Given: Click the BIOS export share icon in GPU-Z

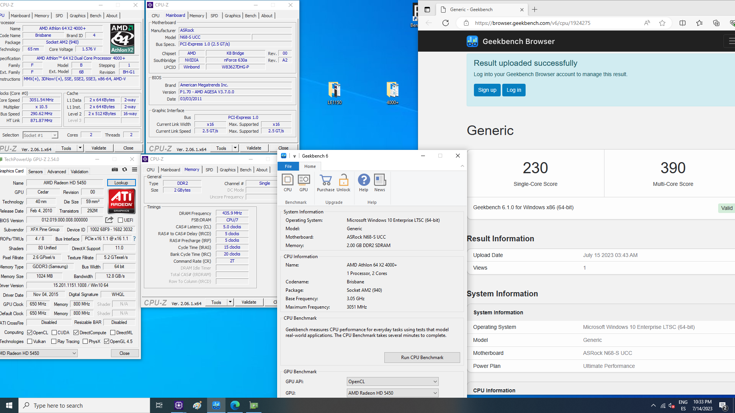Looking at the screenshot, I should (x=109, y=220).
